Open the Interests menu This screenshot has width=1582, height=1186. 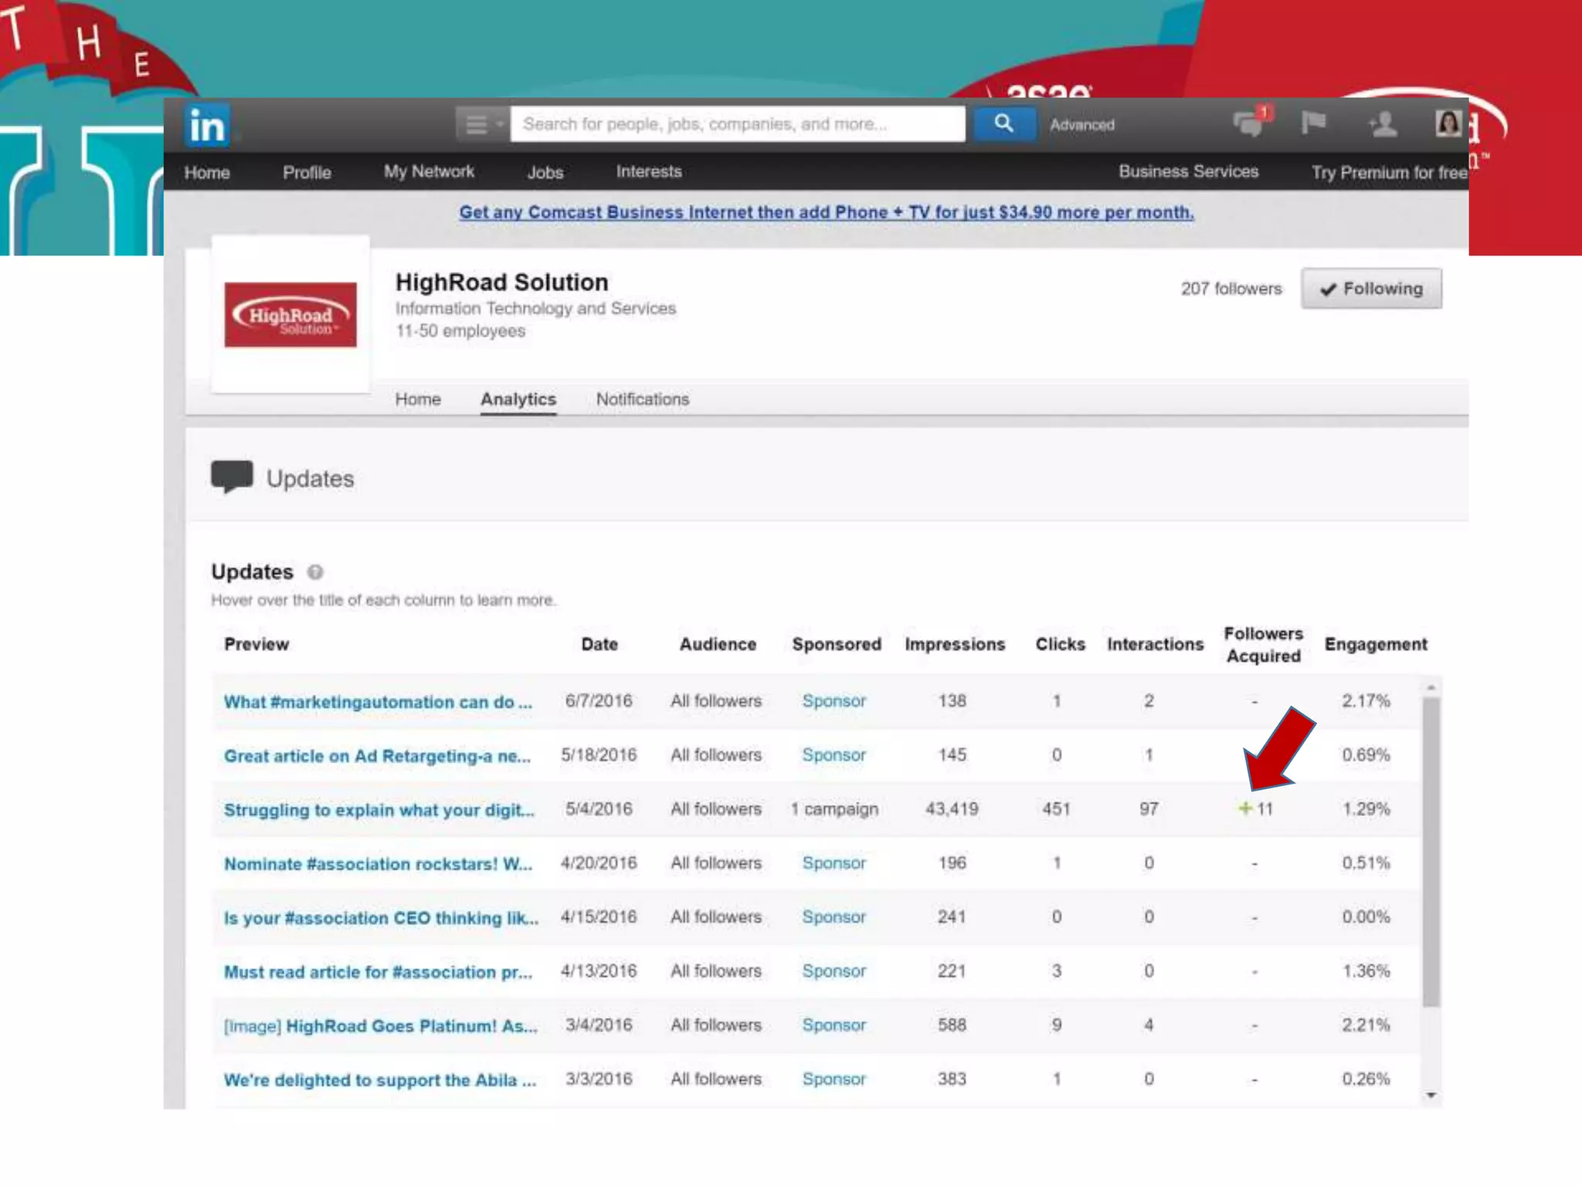click(x=648, y=171)
